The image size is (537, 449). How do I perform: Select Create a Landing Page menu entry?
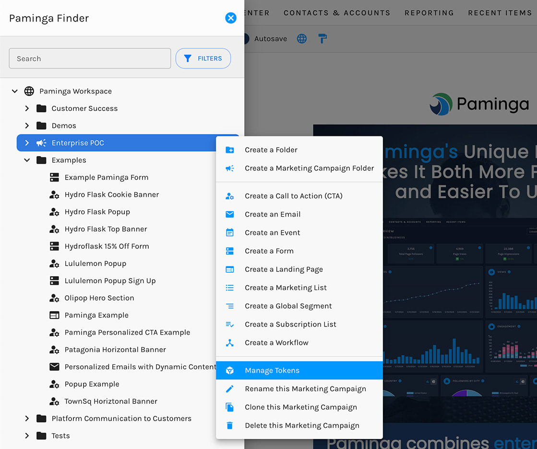299,269
